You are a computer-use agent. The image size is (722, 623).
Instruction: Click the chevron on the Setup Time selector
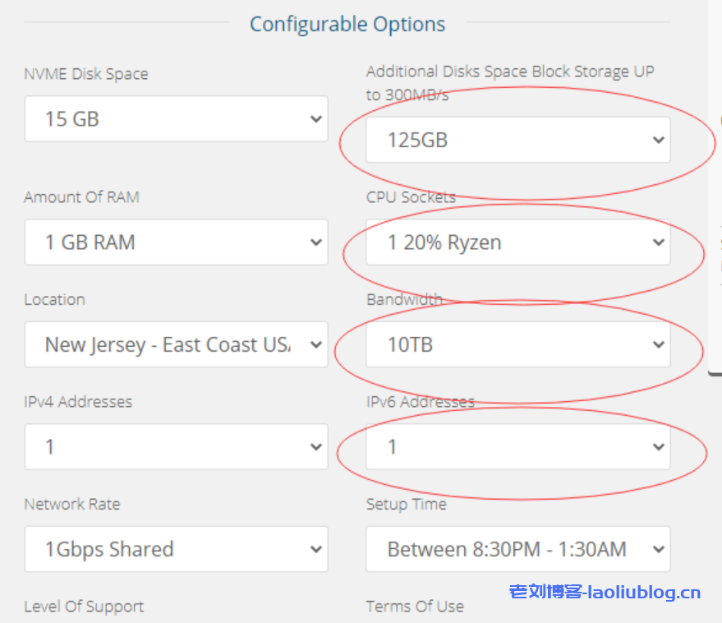point(658,549)
